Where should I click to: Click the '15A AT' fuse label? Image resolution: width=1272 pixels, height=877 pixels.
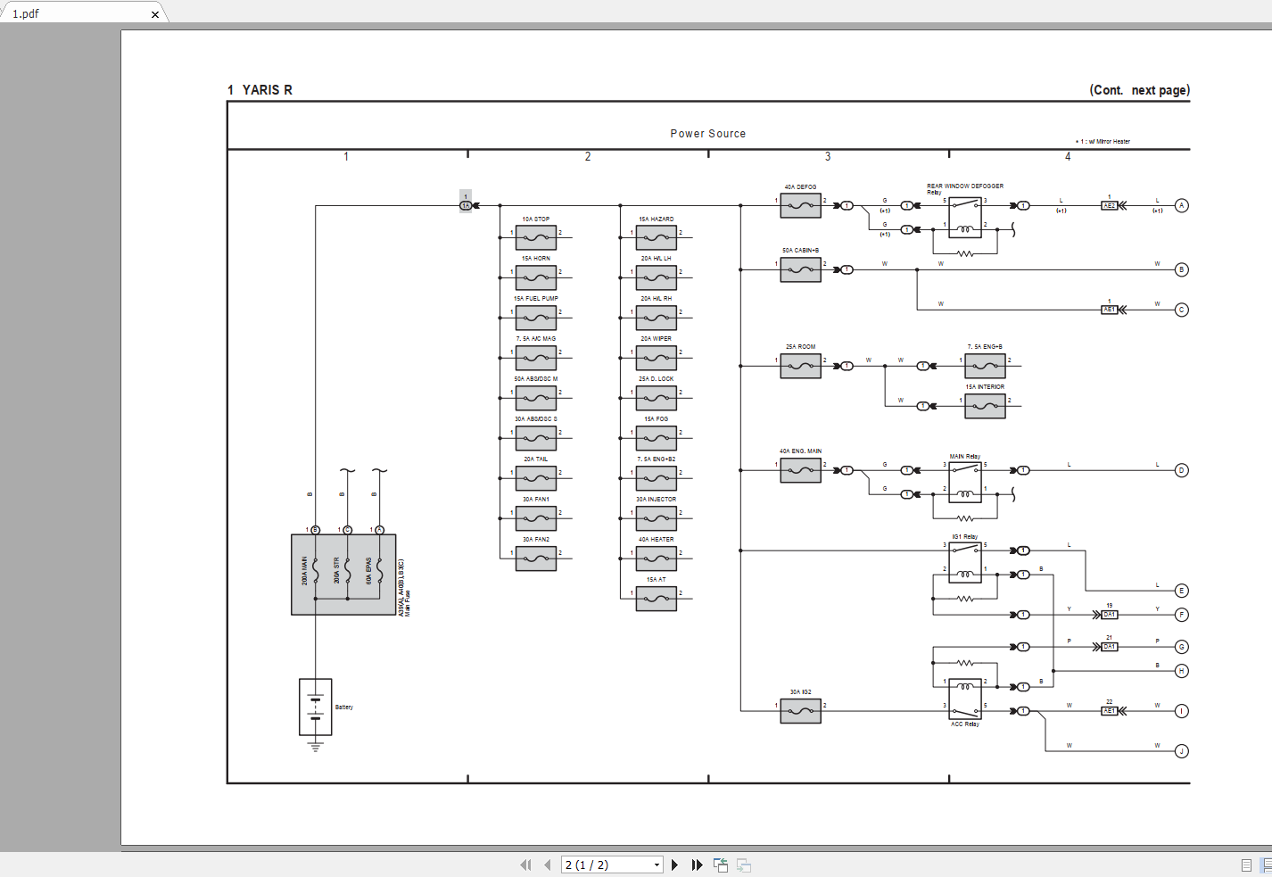tap(657, 579)
